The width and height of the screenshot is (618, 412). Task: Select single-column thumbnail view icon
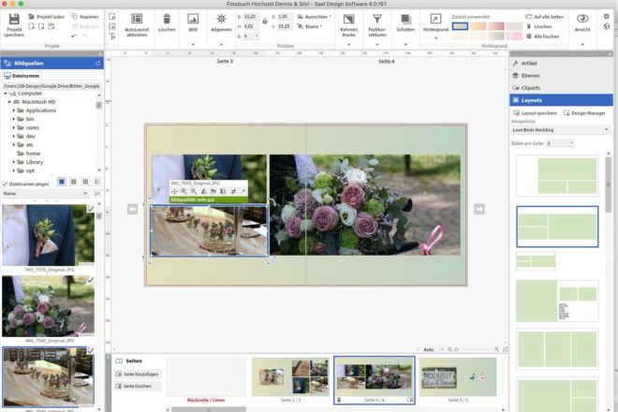click(62, 182)
